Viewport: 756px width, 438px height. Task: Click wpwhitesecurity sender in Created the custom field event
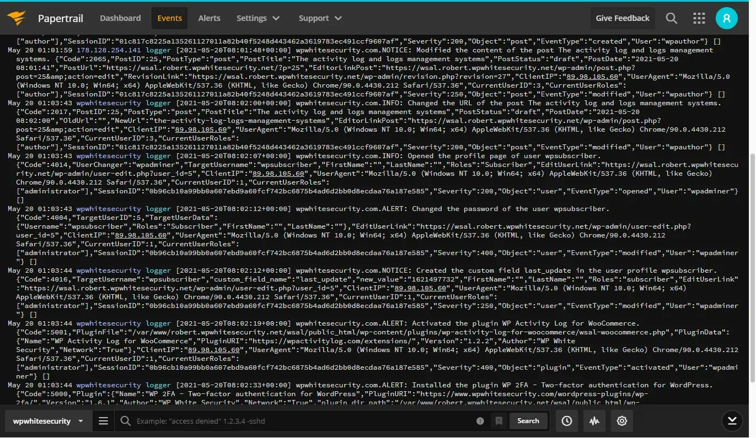(109, 271)
